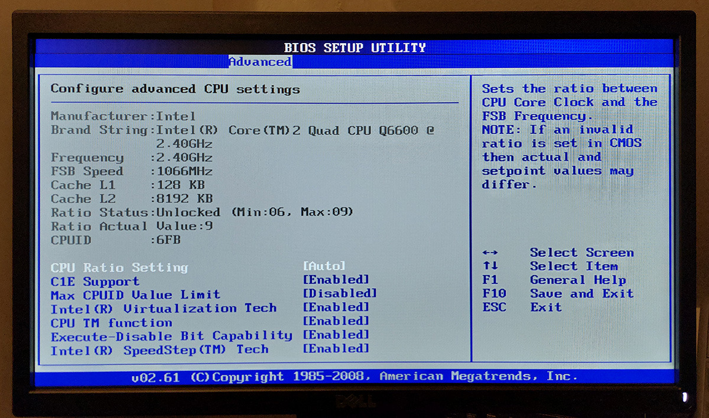Click the F1 key label
Image resolution: width=709 pixels, height=418 pixels.
pyautogui.click(x=490, y=280)
